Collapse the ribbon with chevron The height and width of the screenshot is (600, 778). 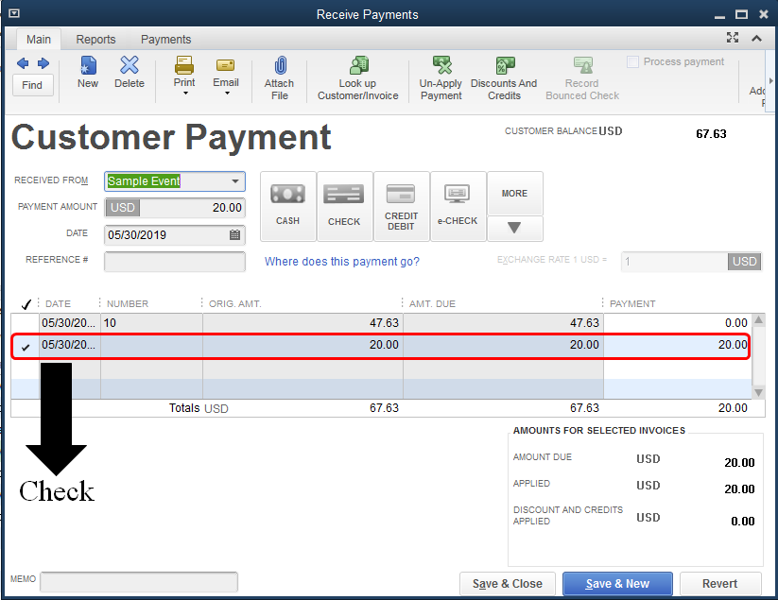pos(756,38)
